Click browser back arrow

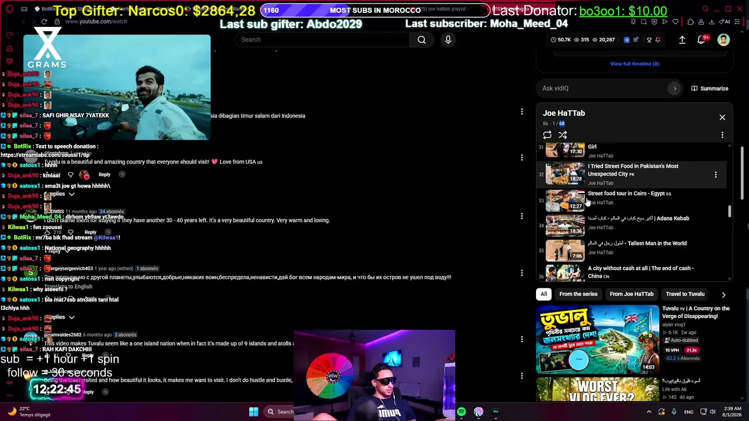[24, 22]
